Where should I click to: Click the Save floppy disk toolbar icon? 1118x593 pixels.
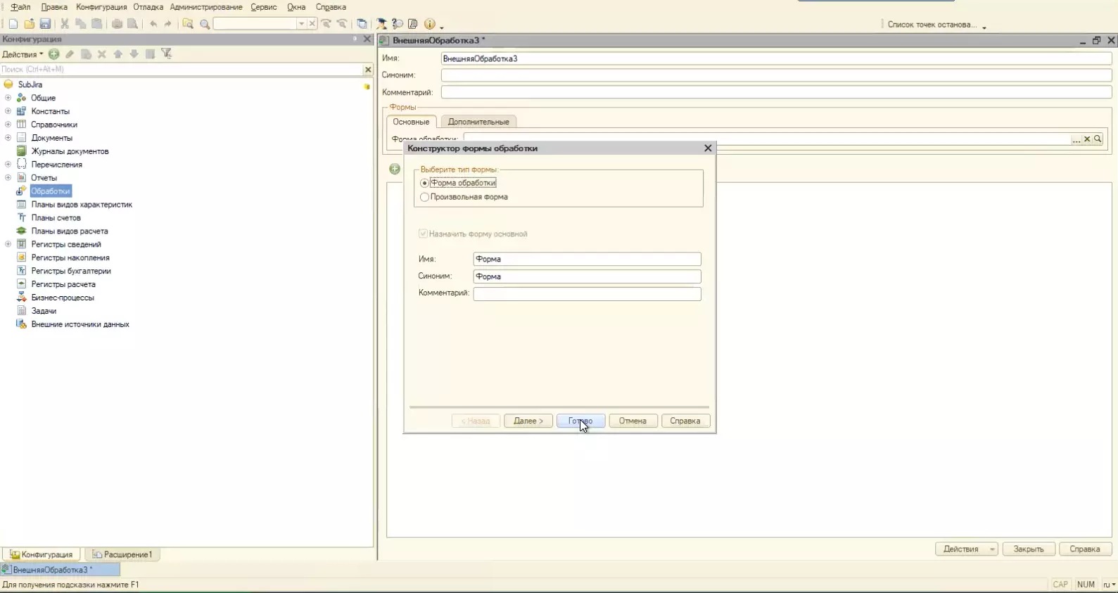click(x=45, y=24)
